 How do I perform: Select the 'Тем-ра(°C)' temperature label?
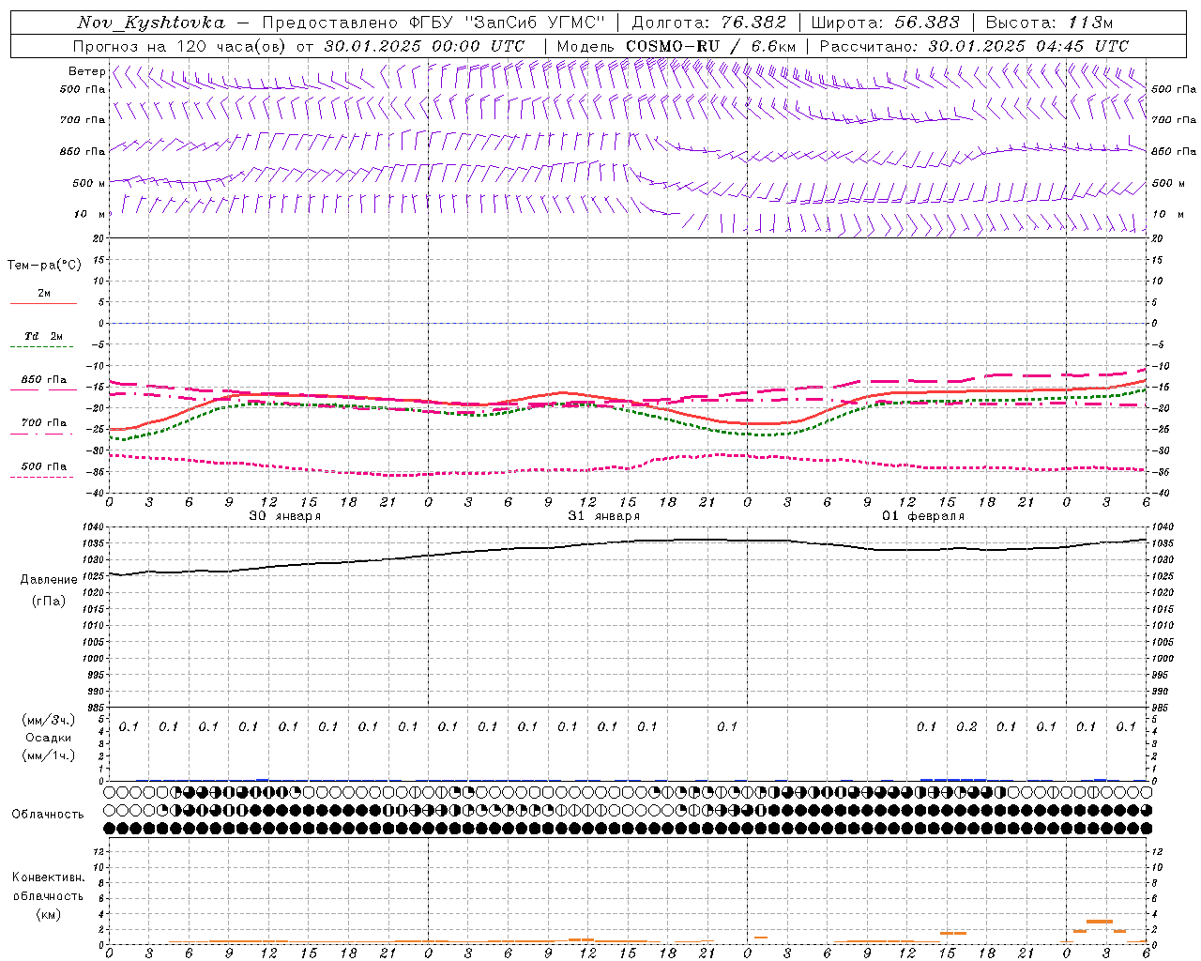click(44, 266)
